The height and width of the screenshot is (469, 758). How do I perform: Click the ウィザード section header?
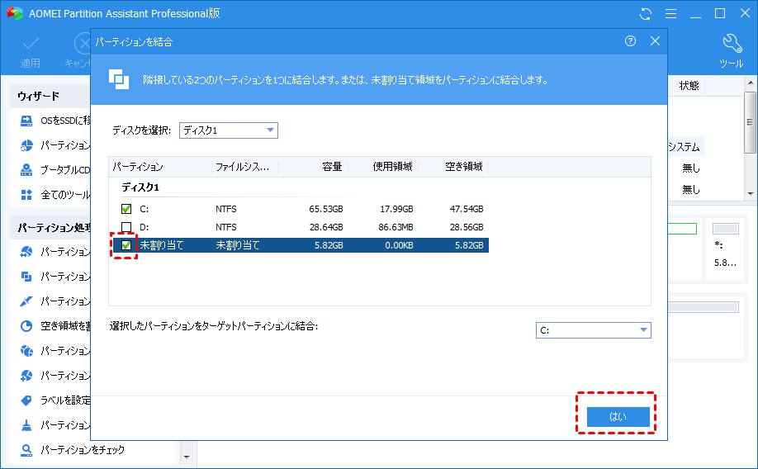tap(38, 97)
